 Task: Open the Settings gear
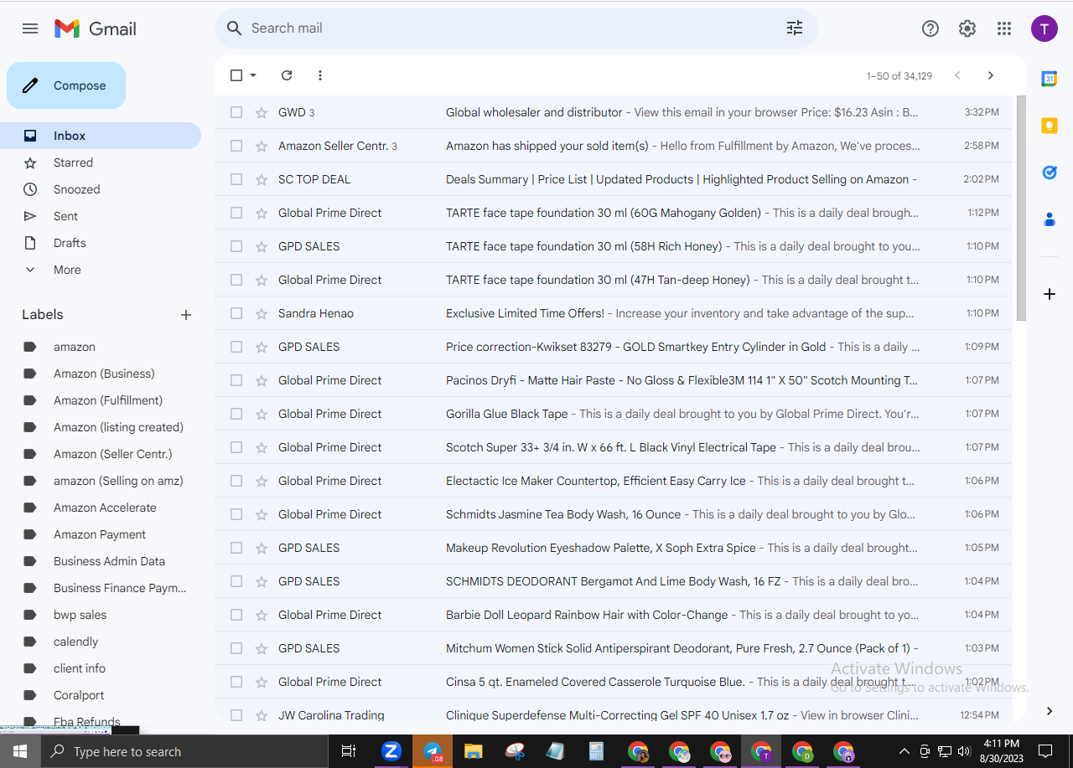point(967,28)
